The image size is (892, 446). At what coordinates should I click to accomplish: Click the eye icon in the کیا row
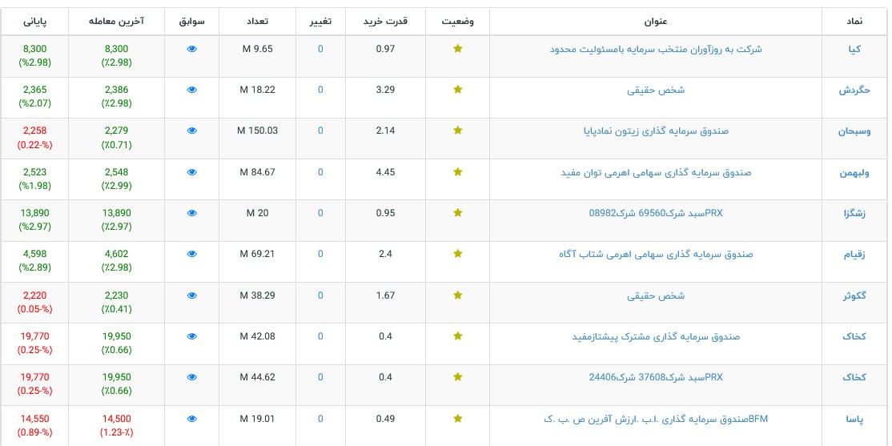pyautogui.click(x=191, y=49)
